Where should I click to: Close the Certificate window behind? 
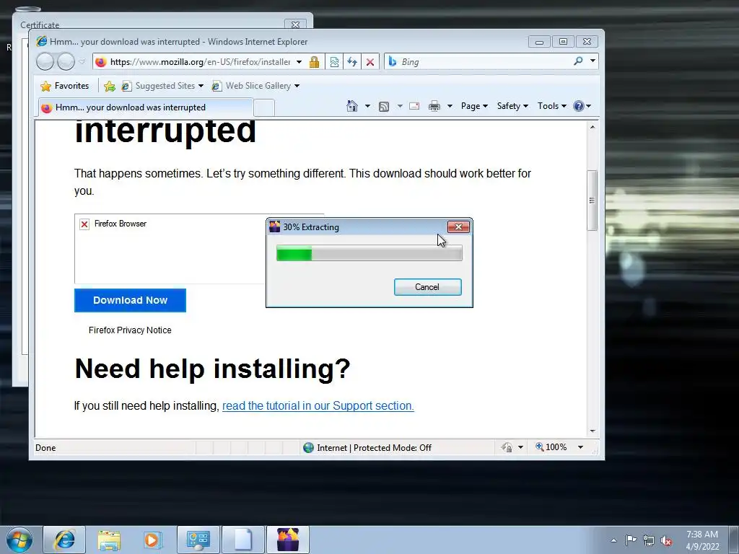(295, 25)
